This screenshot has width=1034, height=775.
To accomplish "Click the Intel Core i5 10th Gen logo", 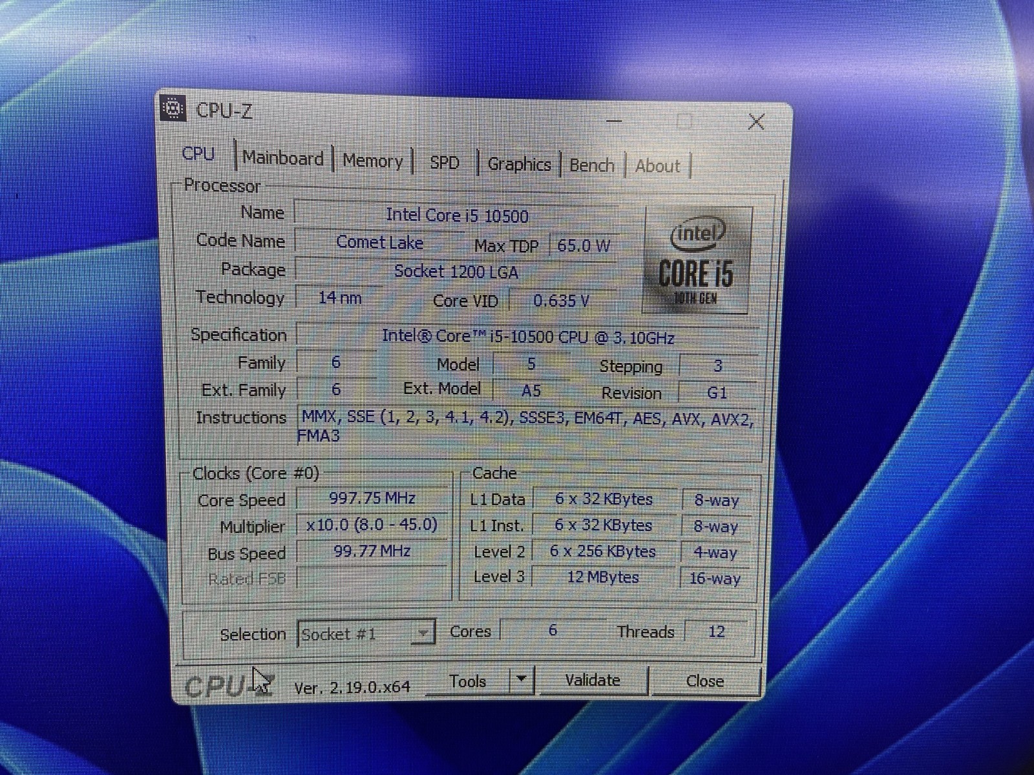I will (x=697, y=260).
